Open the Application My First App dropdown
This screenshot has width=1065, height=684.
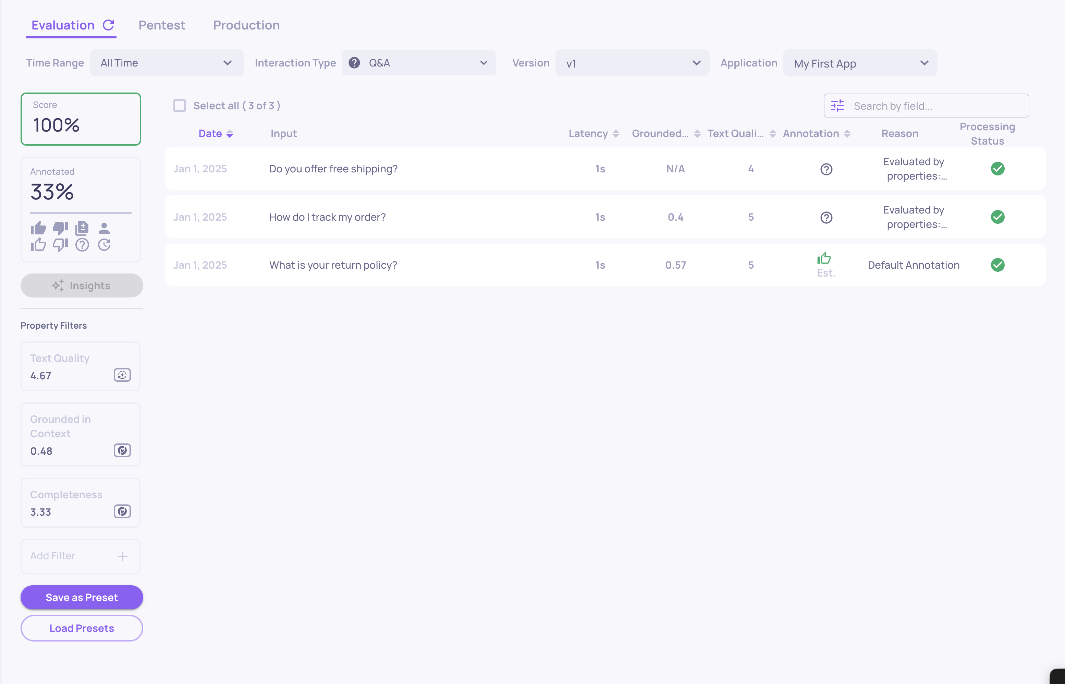tap(860, 63)
